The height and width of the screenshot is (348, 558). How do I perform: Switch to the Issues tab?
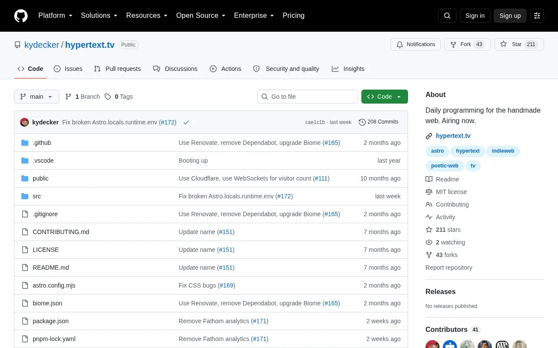(x=68, y=69)
